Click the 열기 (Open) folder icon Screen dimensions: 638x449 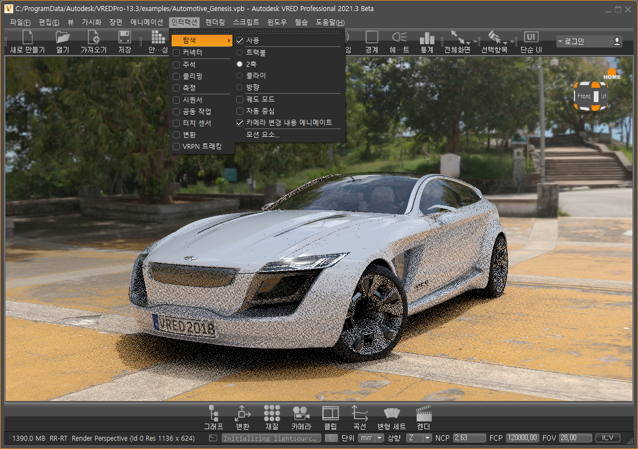[63, 38]
